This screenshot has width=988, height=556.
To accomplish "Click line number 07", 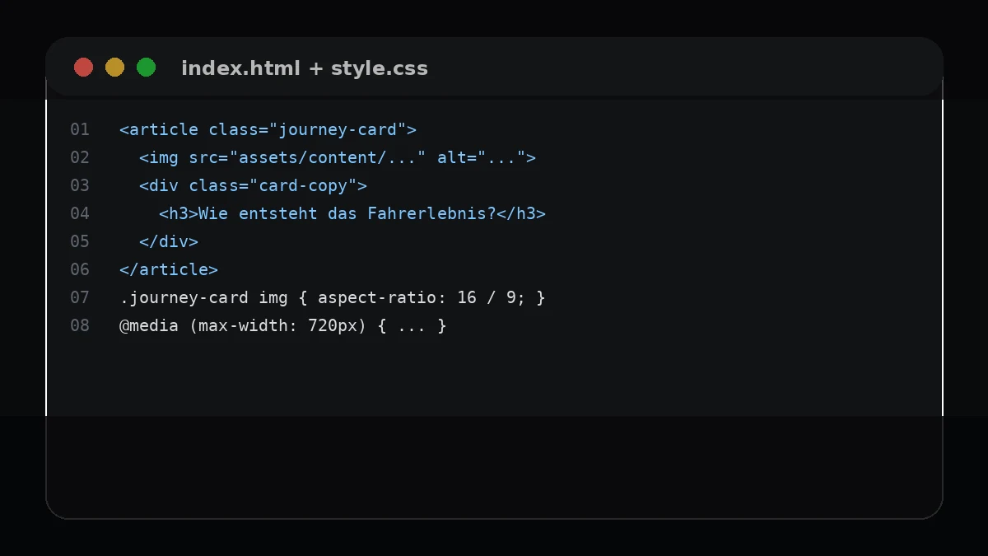I will [x=80, y=297].
